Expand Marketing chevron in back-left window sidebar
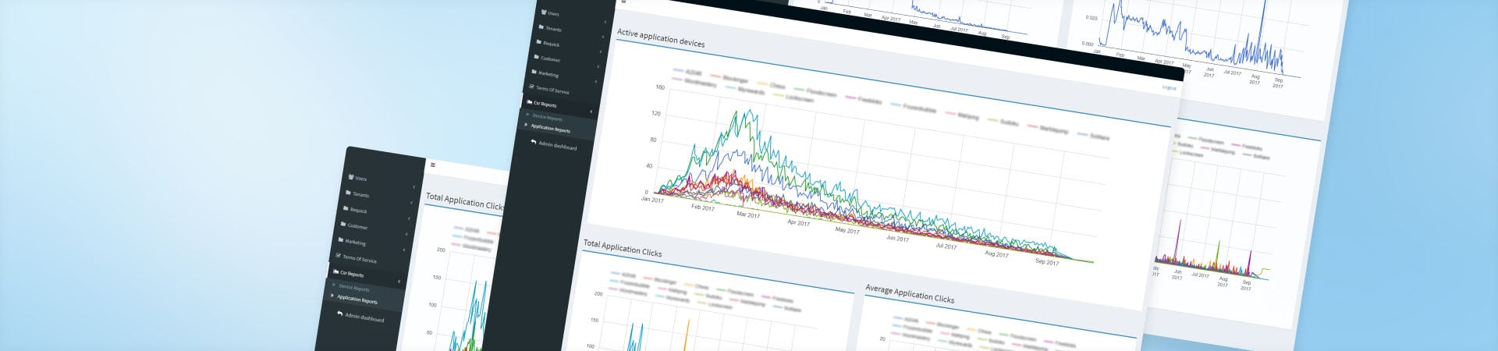 pos(404,250)
